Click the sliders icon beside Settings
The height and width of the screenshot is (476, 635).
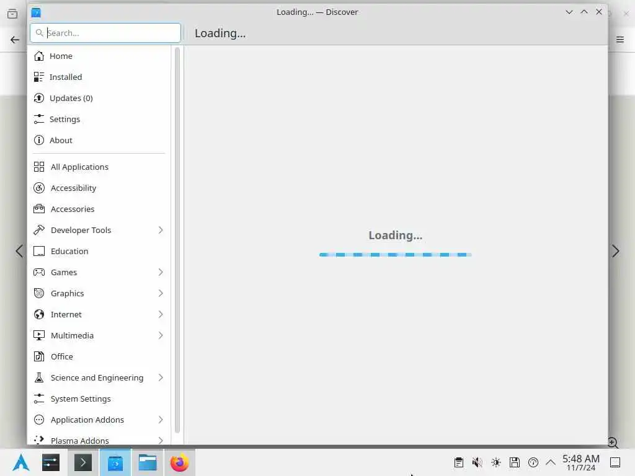39,119
